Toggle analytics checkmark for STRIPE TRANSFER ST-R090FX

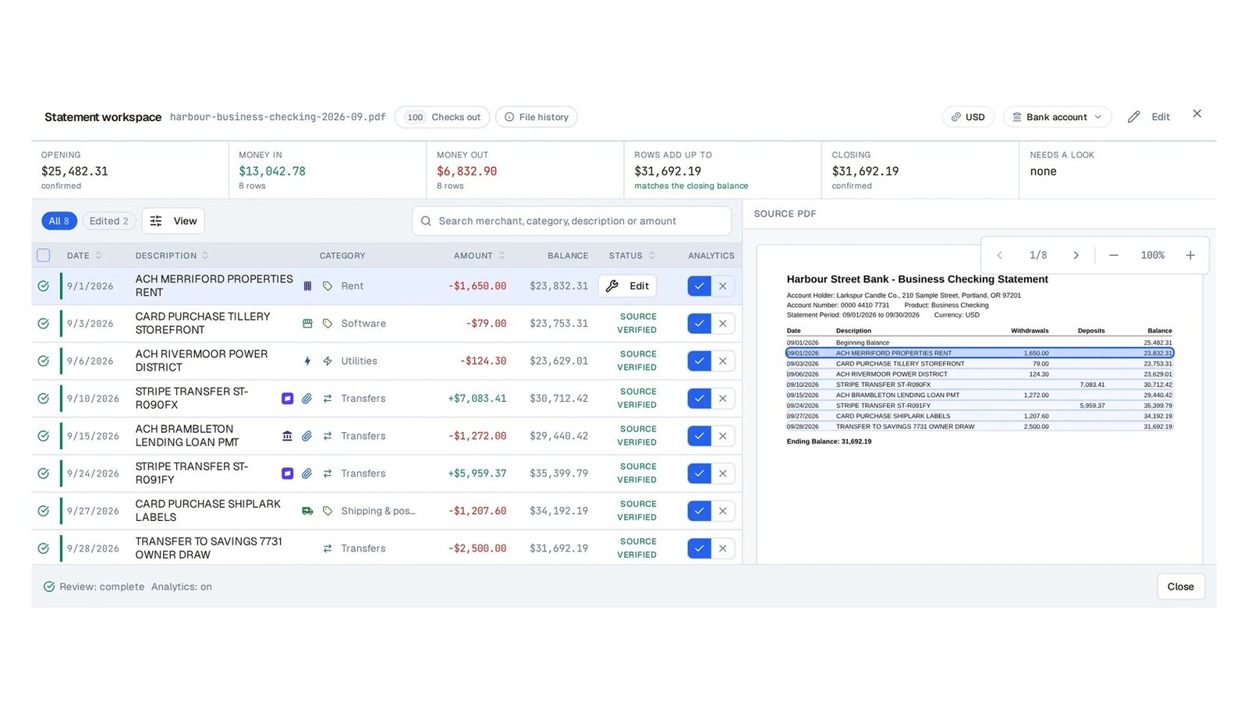[699, 399]
